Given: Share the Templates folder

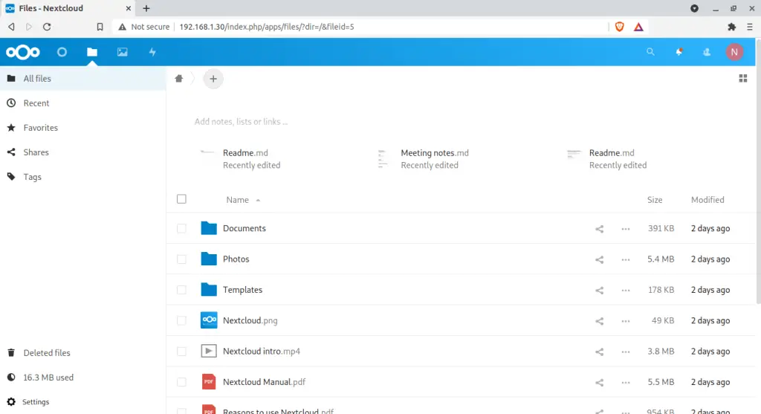Looking at the screenshot, I should 600,290.
